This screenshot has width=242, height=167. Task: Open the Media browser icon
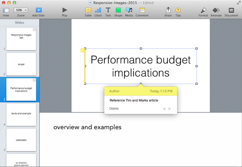pyautogui.click(x=129, y=10)
